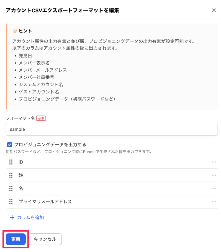Close the CSV export format dialog
The height and width of the screenshot is (252, 221).
214,10
